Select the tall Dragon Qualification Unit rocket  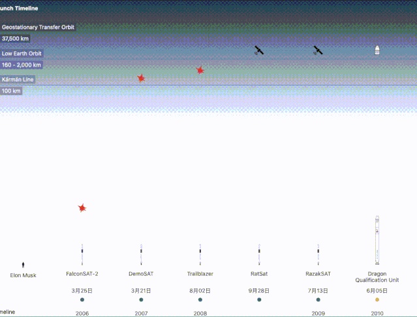(x=377, y=240)
